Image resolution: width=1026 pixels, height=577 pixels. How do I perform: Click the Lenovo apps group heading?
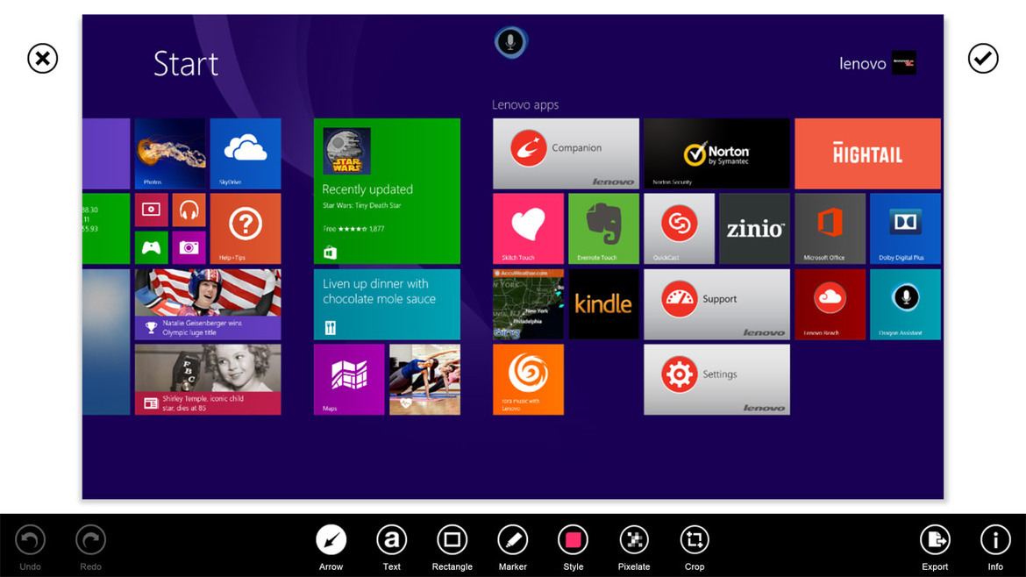pos(525,104)
